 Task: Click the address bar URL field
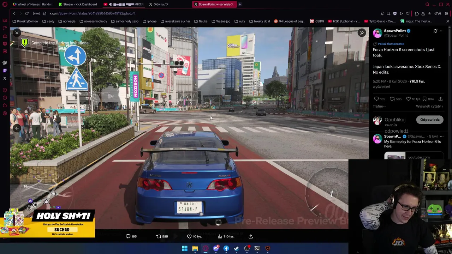pos(212,13)
